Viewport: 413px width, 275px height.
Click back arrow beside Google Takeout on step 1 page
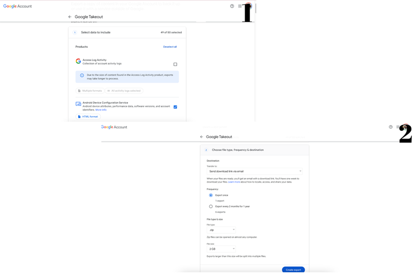(70, 17)
